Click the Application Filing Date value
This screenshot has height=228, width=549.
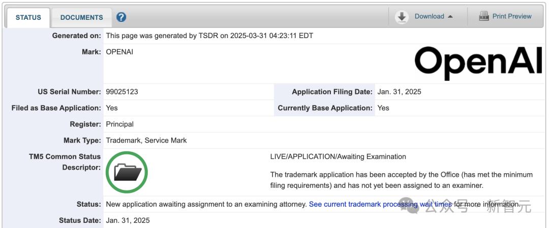coord(399,92)
